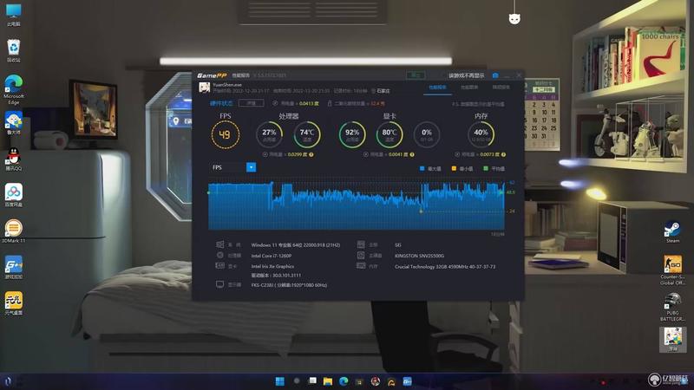The width and height of the screenshot is (694, 390).
Task: Open the 3DMark 11 desktop shortcut
Action: click(x=14, y=231)
